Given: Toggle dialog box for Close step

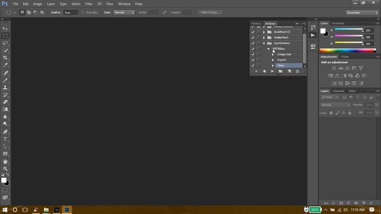Looking at the screenshot, I should (x=258, y=65).
